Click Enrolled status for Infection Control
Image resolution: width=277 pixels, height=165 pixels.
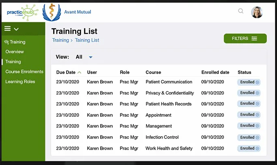click(249, 137)
